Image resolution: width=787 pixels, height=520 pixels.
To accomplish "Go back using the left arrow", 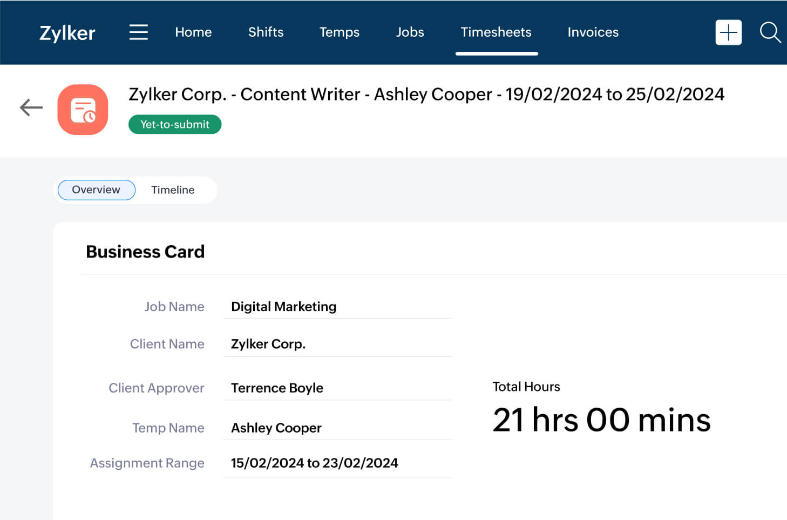I will tap(31, 107).
